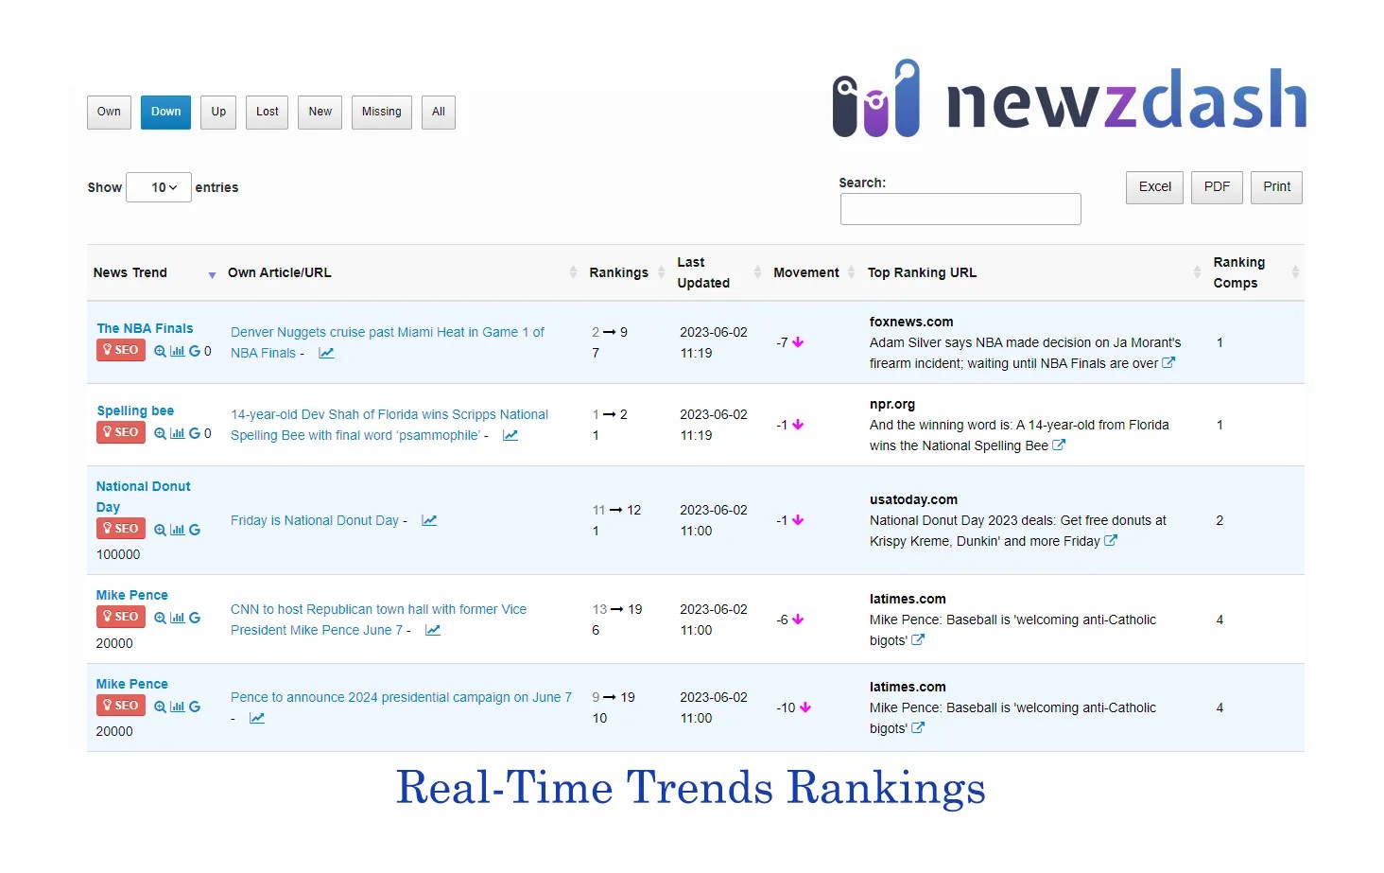
Task: Open Friday is National Donut Day article
Action: coord(315,520)
